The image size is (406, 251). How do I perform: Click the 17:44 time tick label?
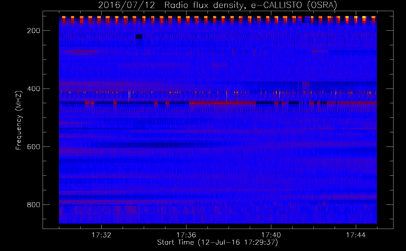356,235
